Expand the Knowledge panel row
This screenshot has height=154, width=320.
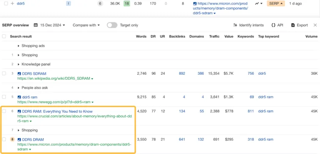pyautogui.click(x=19, y=64)
